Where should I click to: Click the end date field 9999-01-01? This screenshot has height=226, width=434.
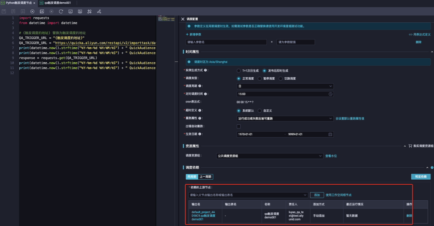pyautogui.click(x=295, y=134)
